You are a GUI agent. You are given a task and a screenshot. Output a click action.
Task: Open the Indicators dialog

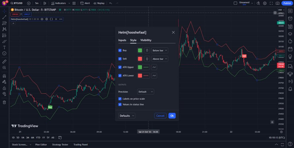coord(59,3)
